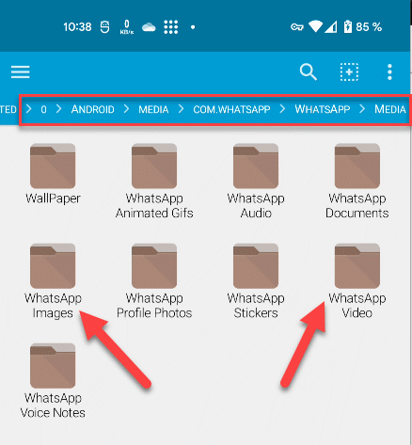The width and height of the screenshot is (412, 445).
Task: Go to ANDROID in breadcrumb path
Action: pos(92,109)
